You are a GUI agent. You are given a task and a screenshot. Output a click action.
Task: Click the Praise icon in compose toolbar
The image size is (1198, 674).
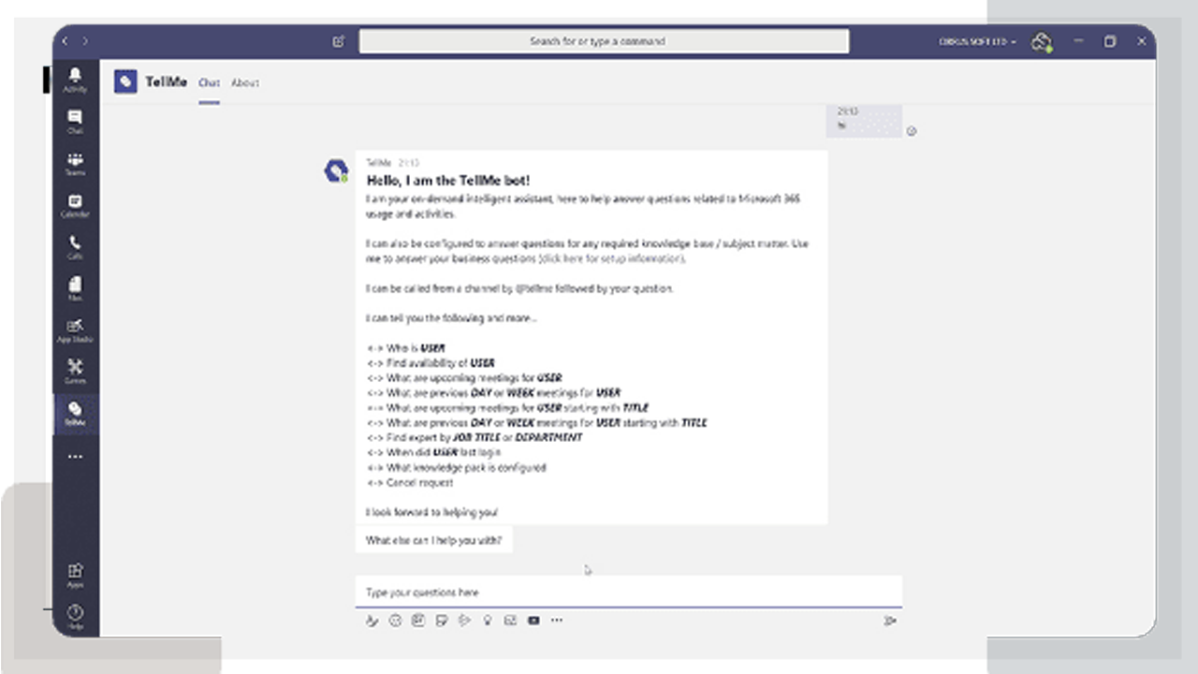pos(488,620)
